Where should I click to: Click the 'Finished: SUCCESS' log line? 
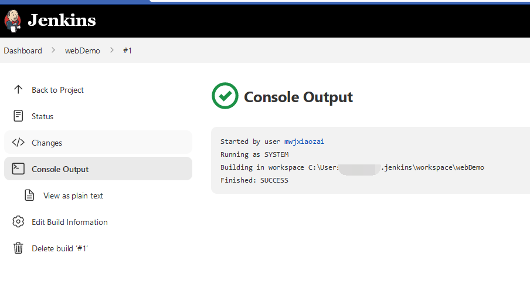pos(254,180)
